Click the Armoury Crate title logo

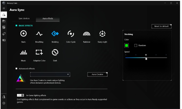(4, 3)
